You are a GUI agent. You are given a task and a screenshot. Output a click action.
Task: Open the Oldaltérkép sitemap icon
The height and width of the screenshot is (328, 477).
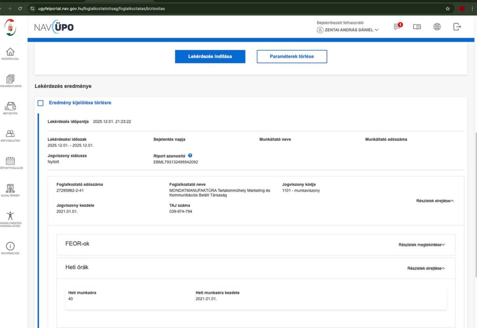click(10, 189)
